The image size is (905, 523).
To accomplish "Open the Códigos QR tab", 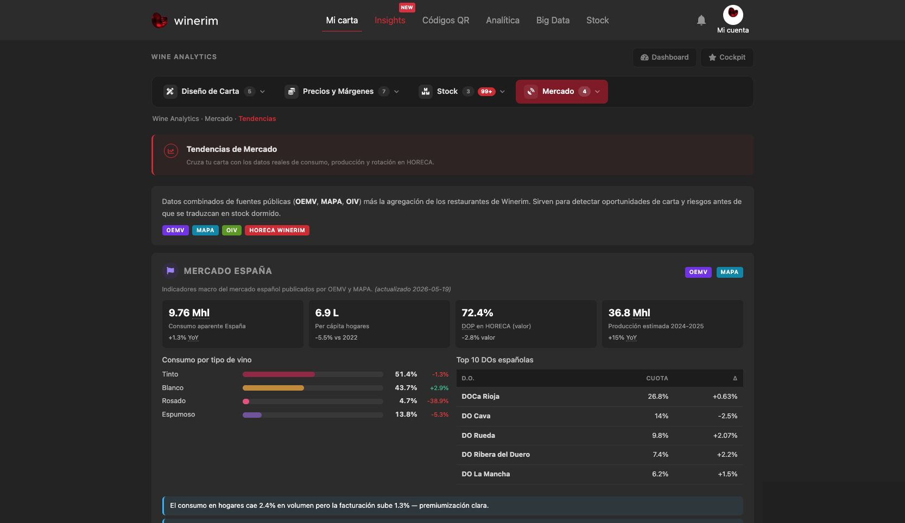I will [446, 20].
